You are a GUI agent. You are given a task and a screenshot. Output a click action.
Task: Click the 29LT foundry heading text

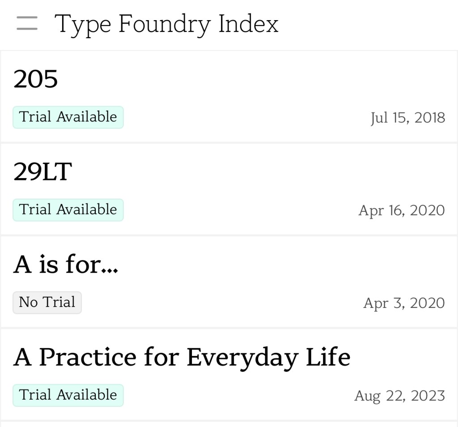pos(42,172)
